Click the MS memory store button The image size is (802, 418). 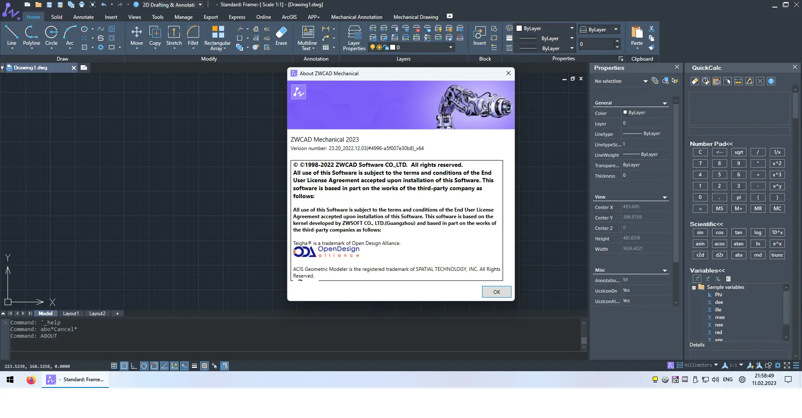pos(720,209)
